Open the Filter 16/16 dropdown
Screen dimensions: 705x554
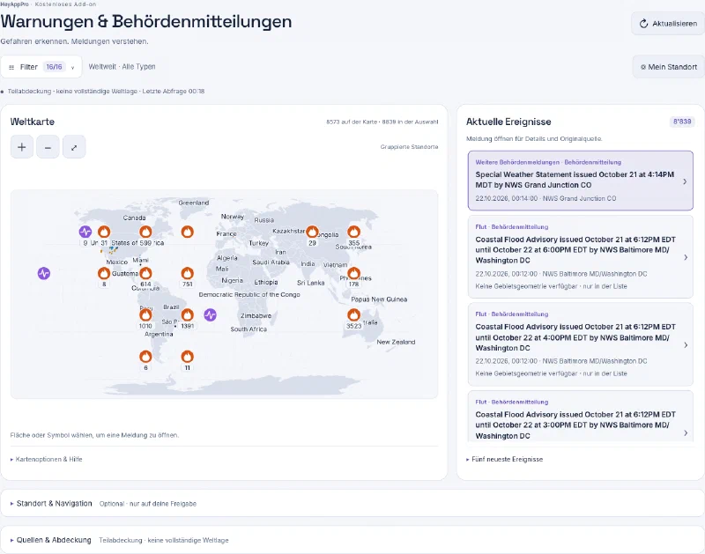[x=41, y=67]
